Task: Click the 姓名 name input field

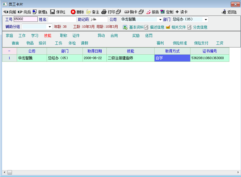Action: click(x=62, y=19)
